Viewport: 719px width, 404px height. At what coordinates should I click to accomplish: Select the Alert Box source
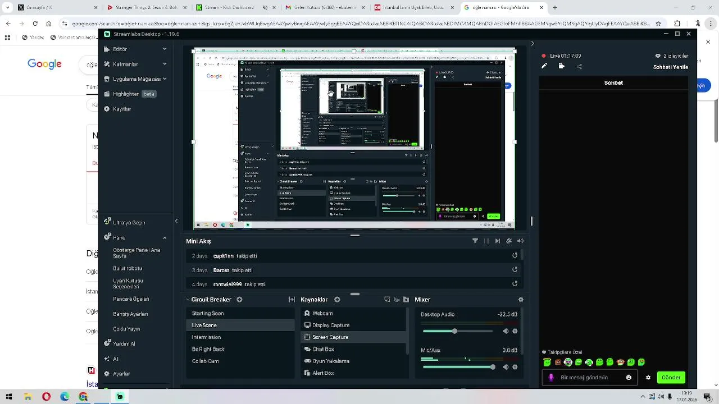pos(353,373)
